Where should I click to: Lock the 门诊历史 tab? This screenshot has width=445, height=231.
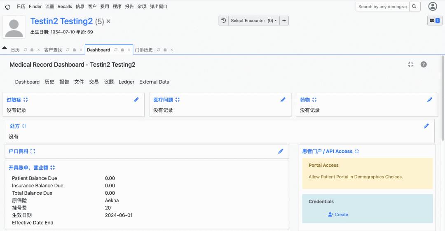click(x=165, y=50)
